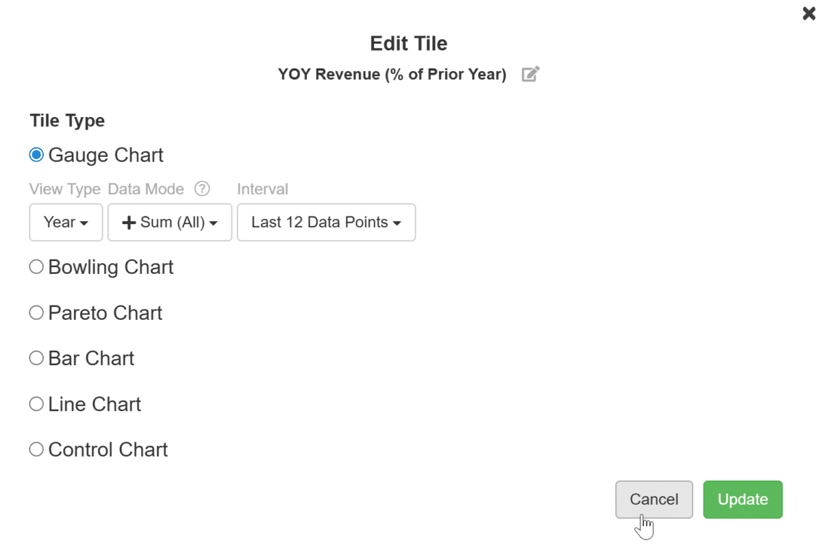This screenshot has width=822, height=550.
Task: Open the Year view type dropdown
Action: point(66,223)
